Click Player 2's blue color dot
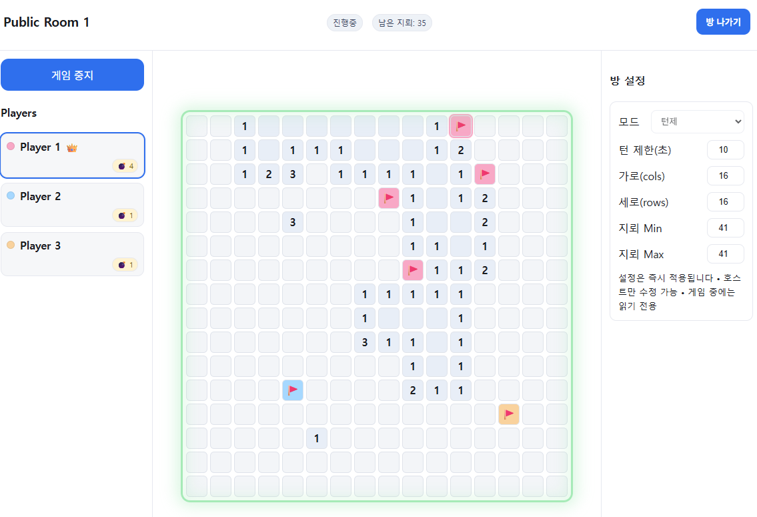757x517 pixels. click(x=11, y=195)
